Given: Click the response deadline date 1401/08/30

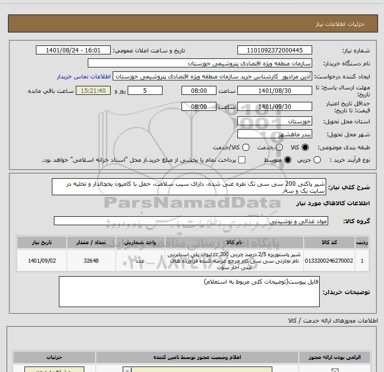Looking at the screenshot, I should 274,90.
